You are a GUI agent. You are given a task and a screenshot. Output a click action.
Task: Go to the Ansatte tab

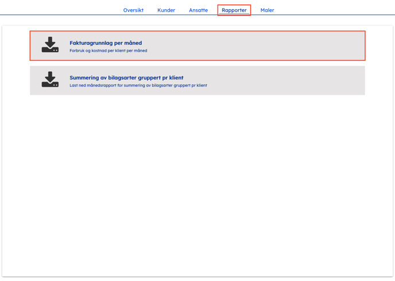click(x=198, y=10)
